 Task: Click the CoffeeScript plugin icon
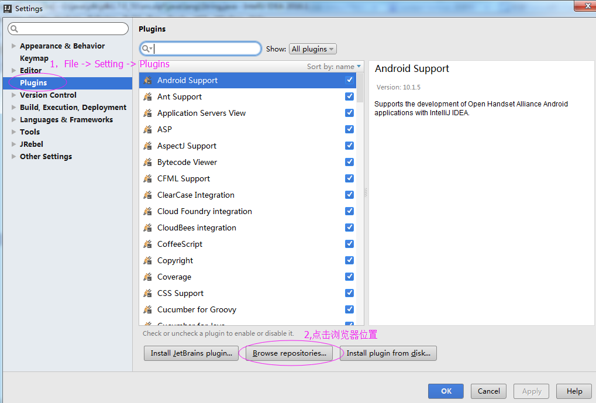point(147,244)
